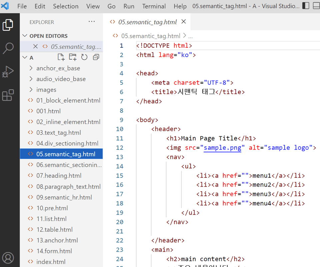Collapse all folders in explorer

coord(96,57)
